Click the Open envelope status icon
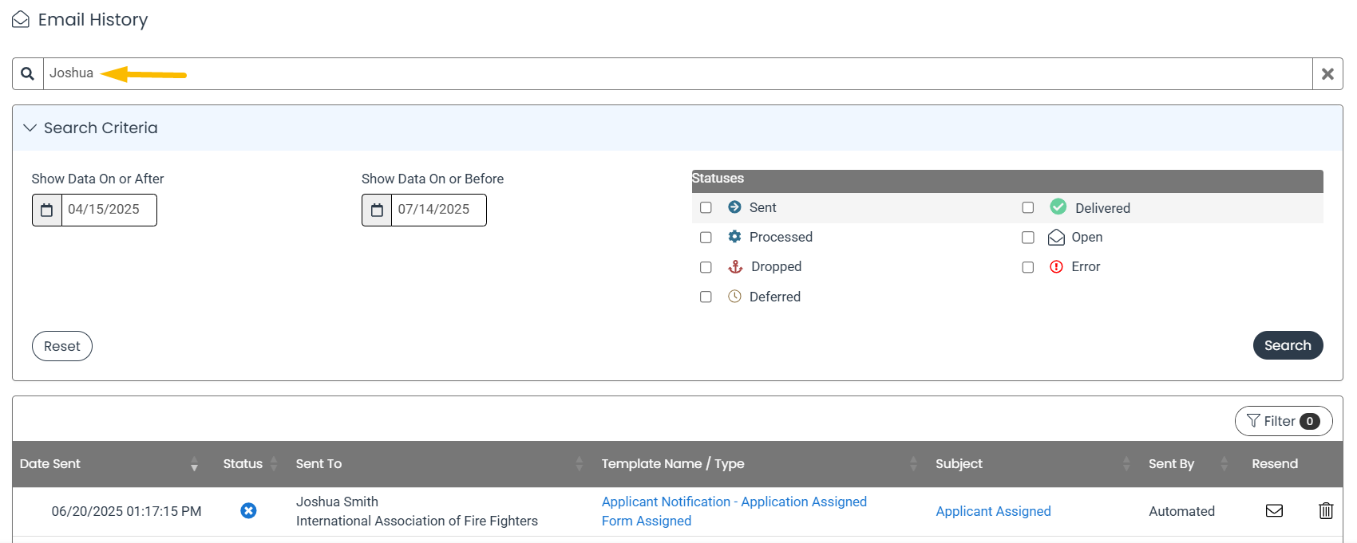This screenshot has height=543, width=1357. tap(1056, 238)
